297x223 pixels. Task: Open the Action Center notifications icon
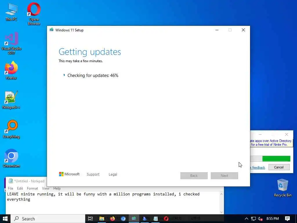click(x=287, y=219)
